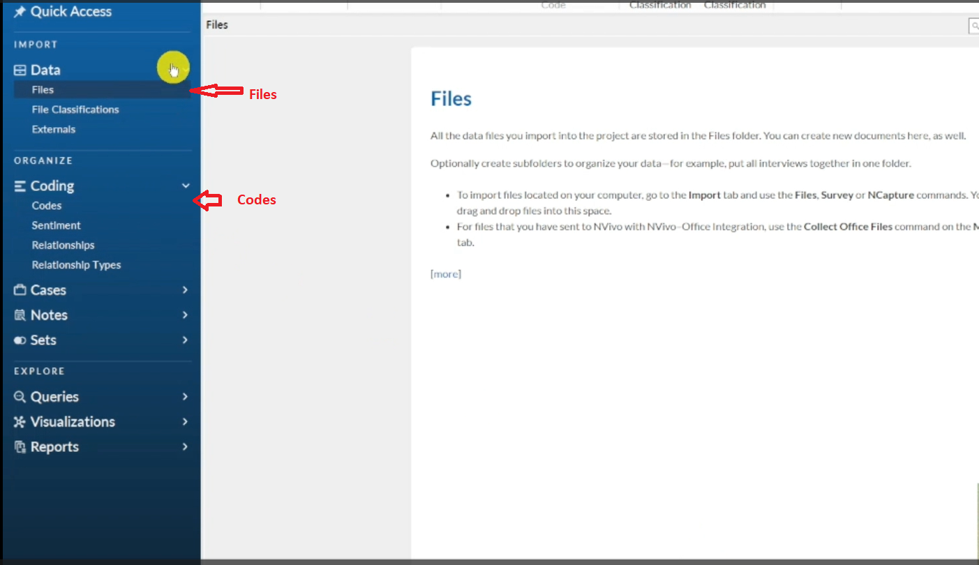
Task: Click the Coding list icon
Action: 20,186
